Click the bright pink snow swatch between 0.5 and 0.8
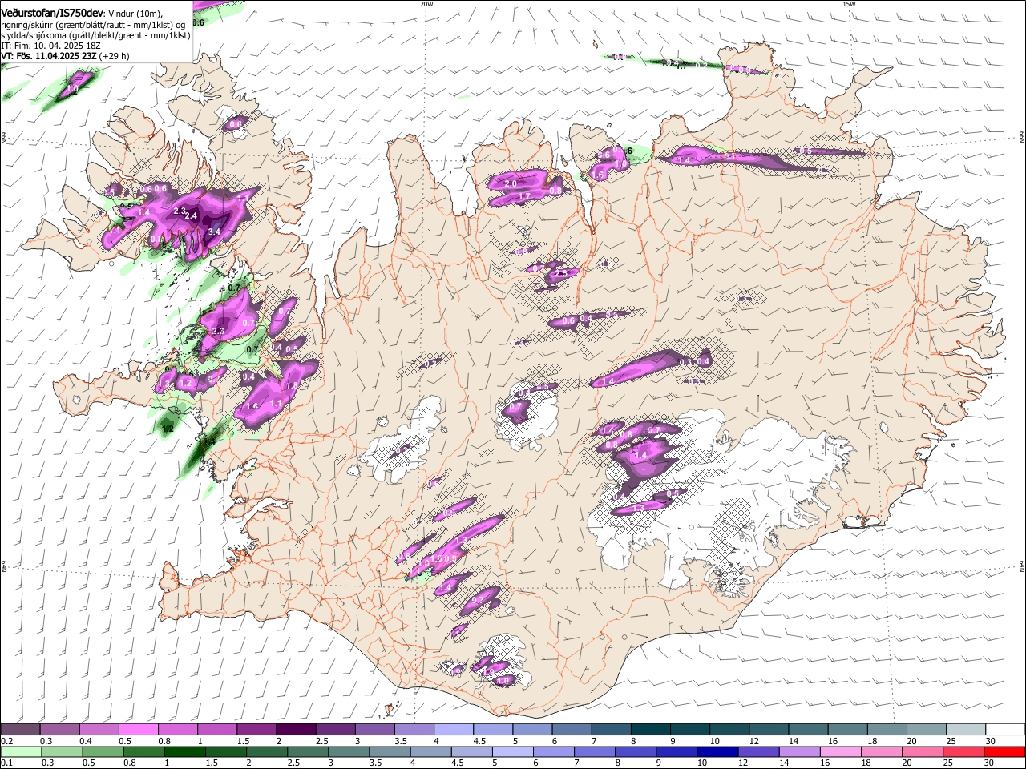Viewport: 1026px width, 769px height. pos(138,730)
